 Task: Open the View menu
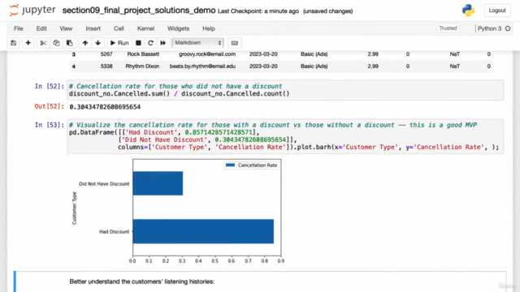point(66,28)
